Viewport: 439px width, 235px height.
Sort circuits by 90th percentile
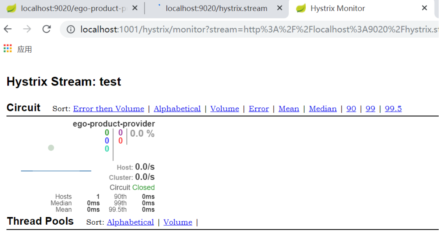[x=351, y=109]
